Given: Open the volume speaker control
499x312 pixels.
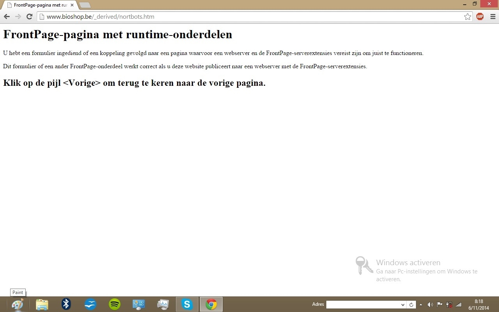Looking at the screenshot, I should 430,305.
